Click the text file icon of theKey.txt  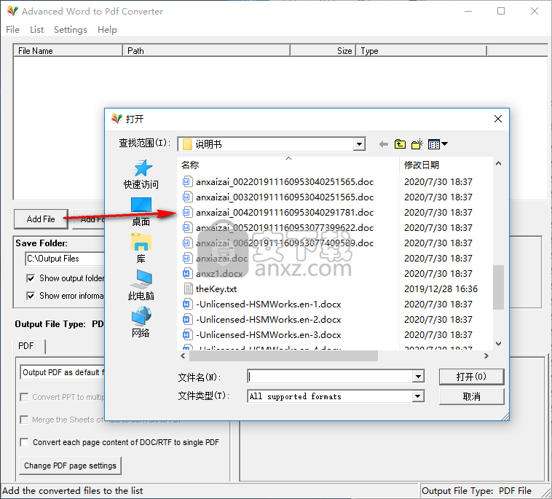[188, 288]
